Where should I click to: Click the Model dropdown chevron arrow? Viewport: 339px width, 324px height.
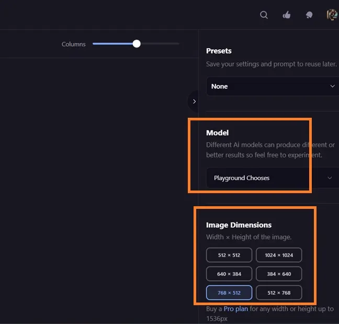(330, 178)
